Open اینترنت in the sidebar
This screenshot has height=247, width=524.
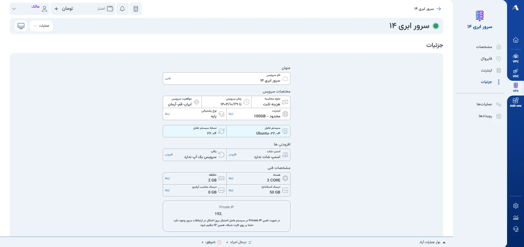[491, 70]
